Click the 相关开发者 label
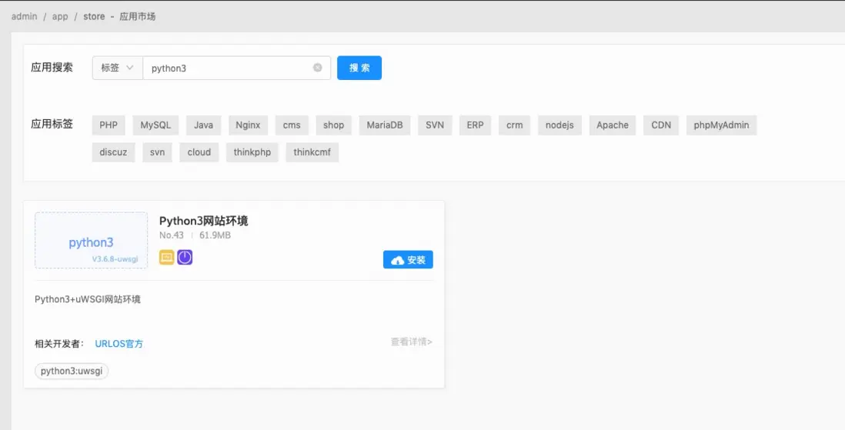The height and width of the screenshot is (430, 845). pos(59,344)
